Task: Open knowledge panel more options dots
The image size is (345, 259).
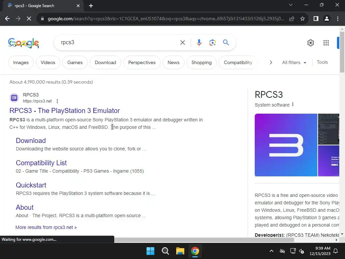Action: [x=293, y=105]
